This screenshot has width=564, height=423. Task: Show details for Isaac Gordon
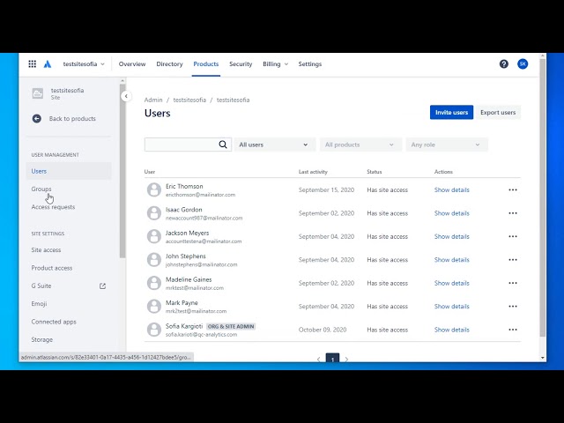452,213
